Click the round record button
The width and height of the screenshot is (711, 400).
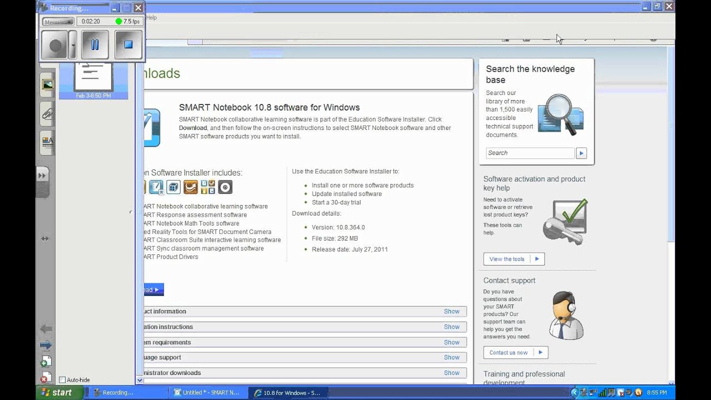pos(55,46)
